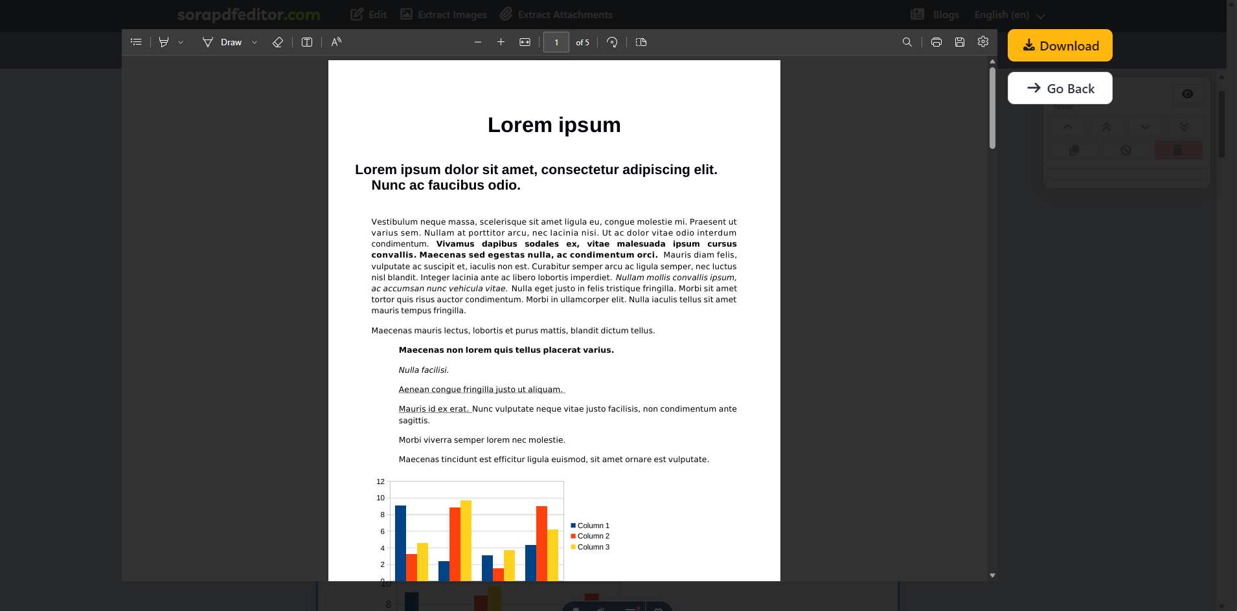
Task: Print the PDF document
Action: point(935,42)
